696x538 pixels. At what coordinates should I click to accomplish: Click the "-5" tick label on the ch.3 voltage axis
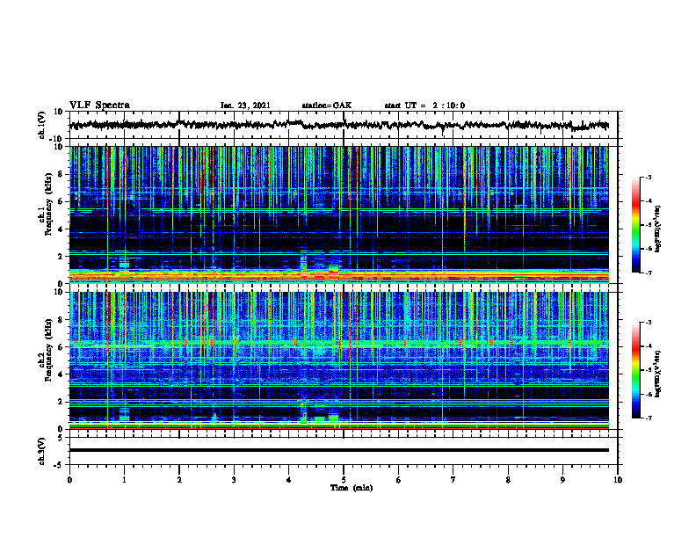(x=59, y=465)
